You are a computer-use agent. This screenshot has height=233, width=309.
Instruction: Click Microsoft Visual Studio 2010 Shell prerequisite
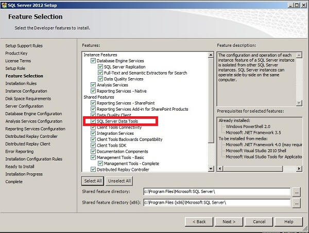(256, 151)
